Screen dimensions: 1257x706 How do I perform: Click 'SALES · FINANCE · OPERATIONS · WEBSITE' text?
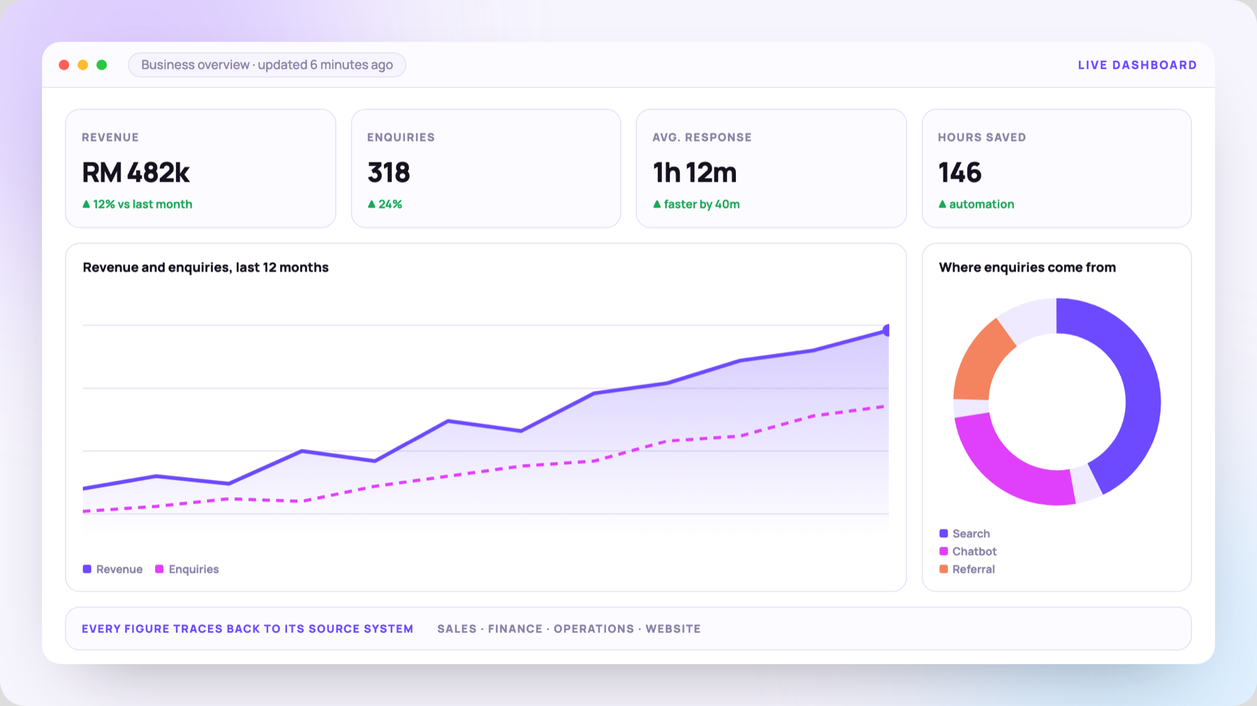[x=569, y=629]
